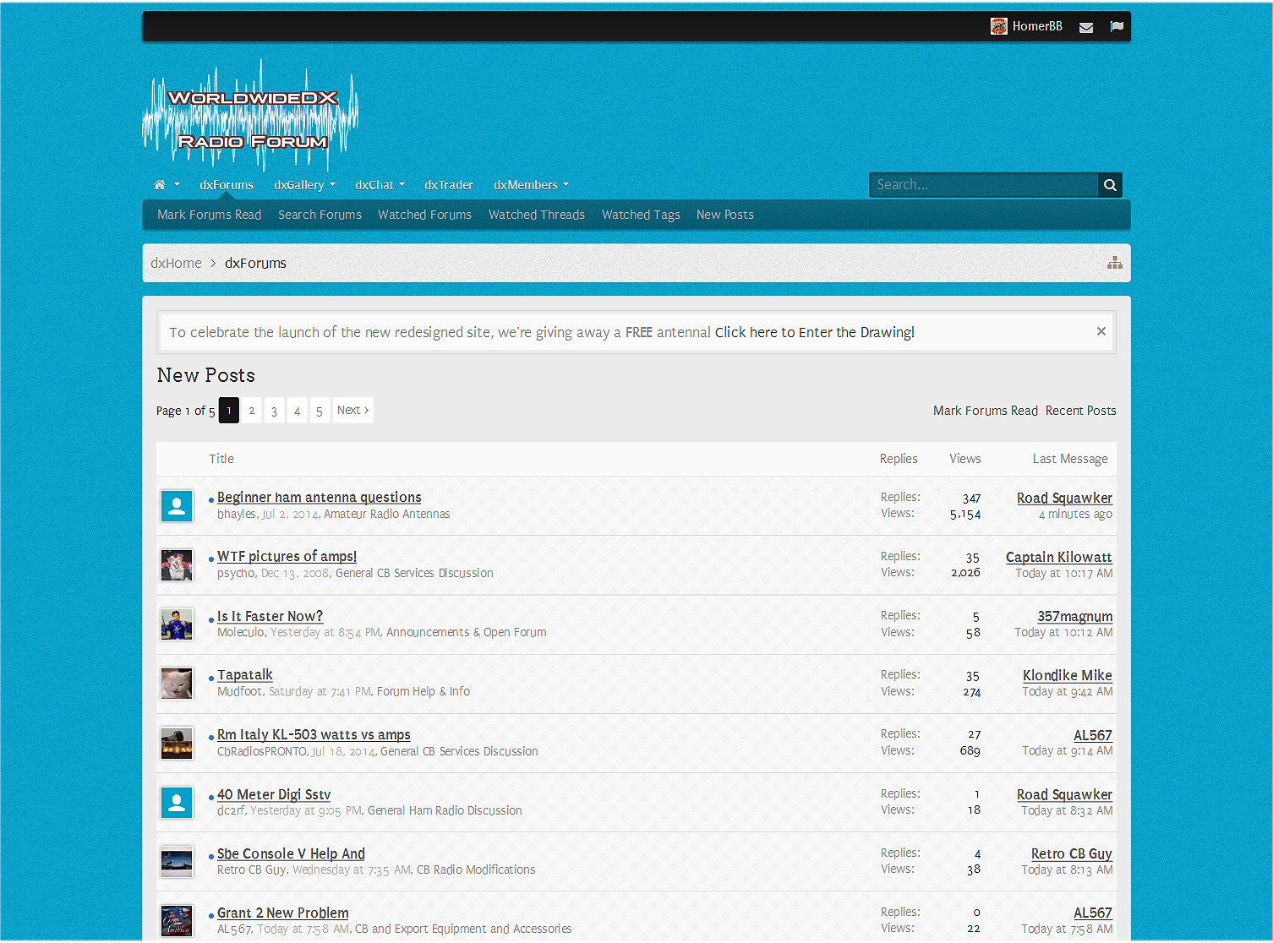This screenshot has width=1273, height=943.
Task: Open the 'WTF pictures of amps!' thread
Action: 287,556
